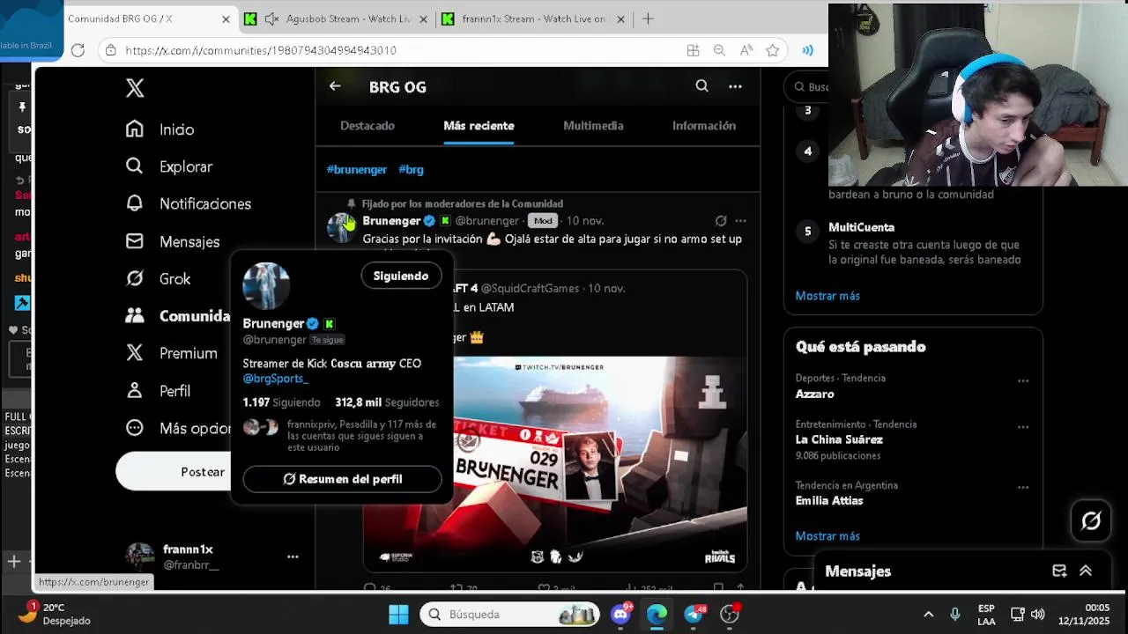Open Notificaciones page

tap(188, 203)
